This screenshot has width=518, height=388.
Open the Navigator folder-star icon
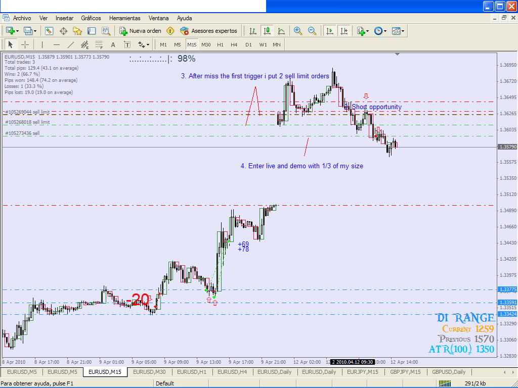77,31
